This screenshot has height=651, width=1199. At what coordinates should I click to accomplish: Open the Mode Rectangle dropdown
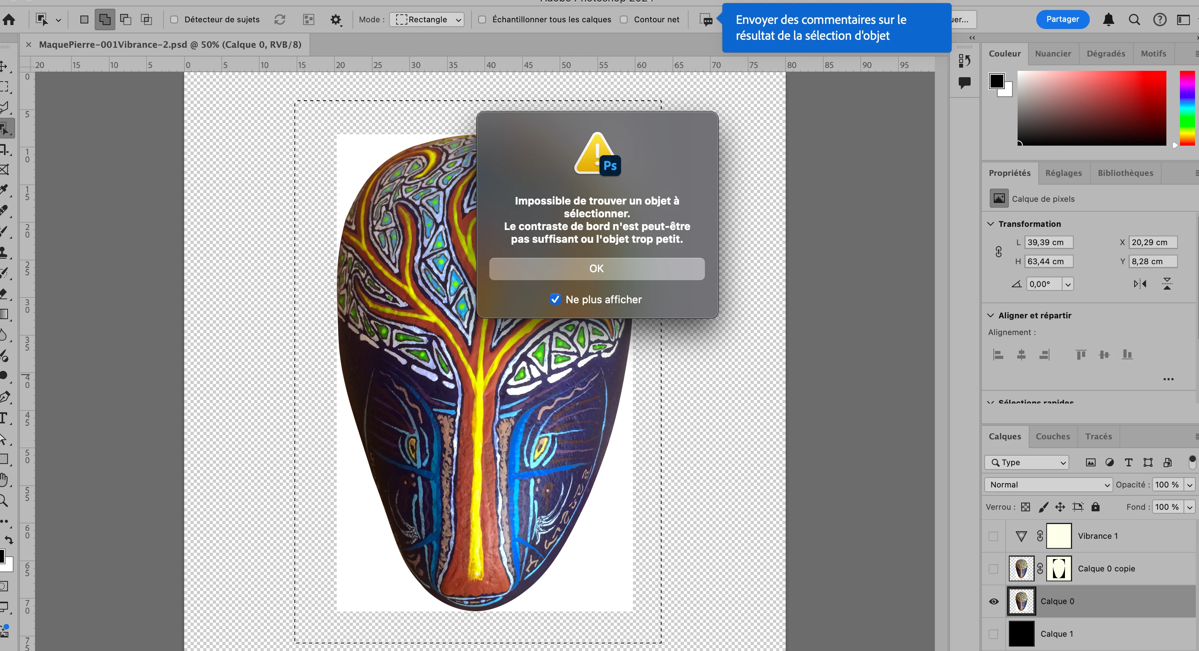click(x=427, y=19)
